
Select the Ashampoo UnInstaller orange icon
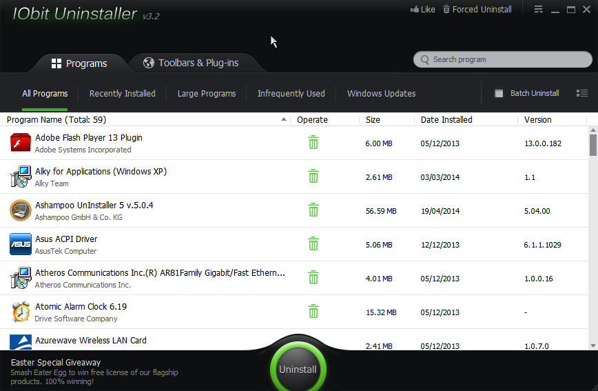click(21, 210)
